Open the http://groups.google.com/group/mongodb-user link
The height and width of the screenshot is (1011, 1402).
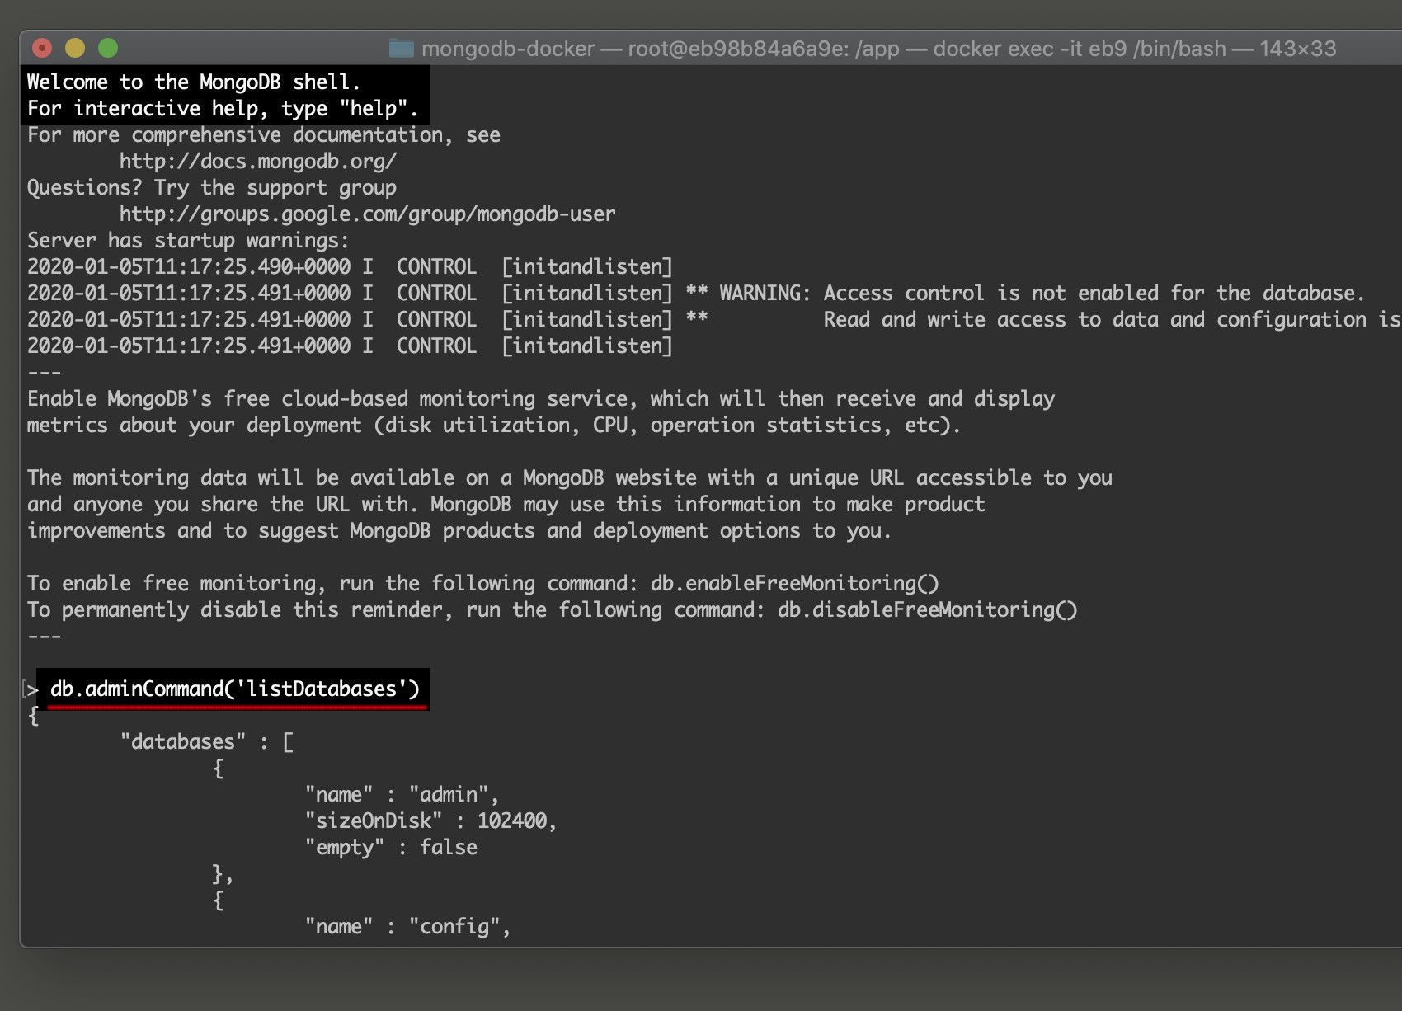tap(366, 213)
